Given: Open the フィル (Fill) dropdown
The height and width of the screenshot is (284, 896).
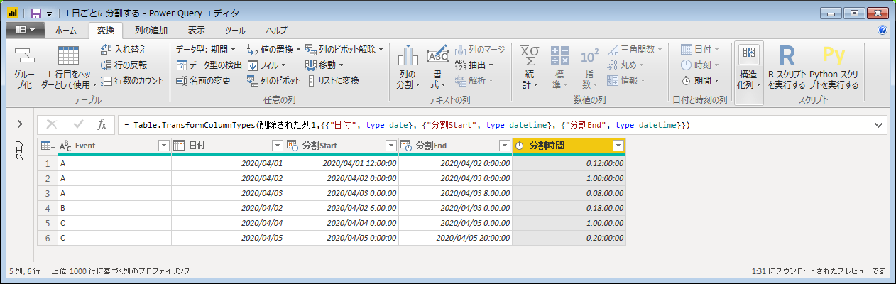Looking at the screenshot, I should coord(268,65).
